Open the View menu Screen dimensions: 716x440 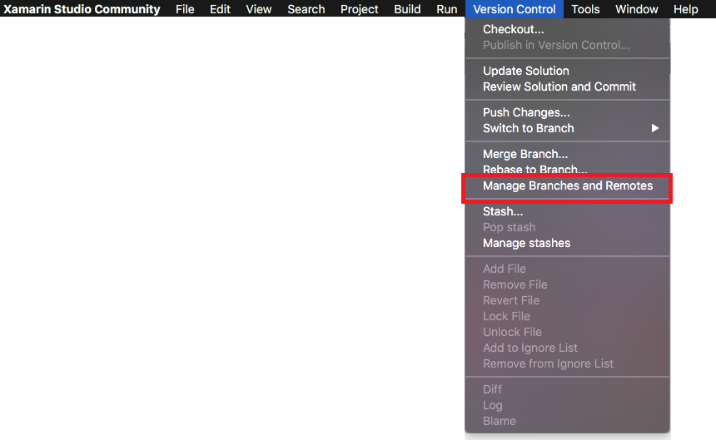pos(258,9)
